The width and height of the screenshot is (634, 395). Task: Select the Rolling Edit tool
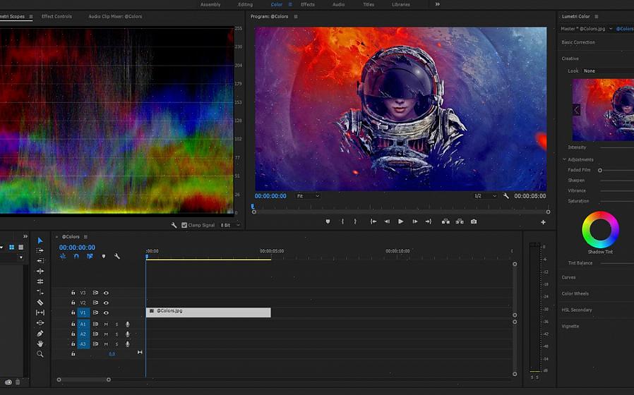point(40,281)
